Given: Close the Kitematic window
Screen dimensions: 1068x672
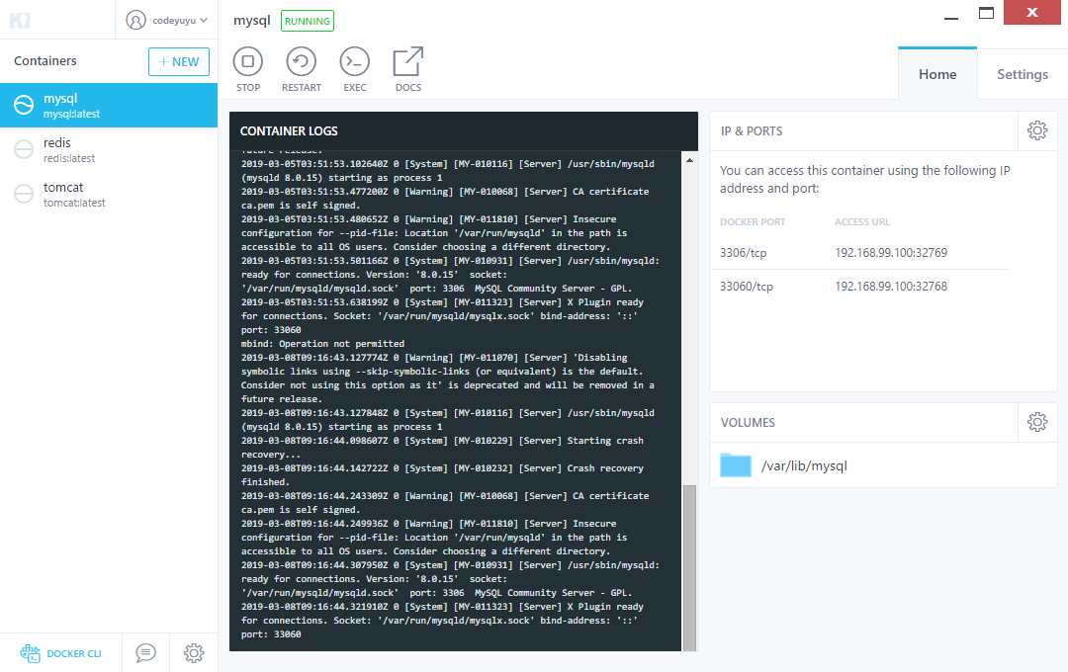Looking at the screenshot, I should 1031,12.
